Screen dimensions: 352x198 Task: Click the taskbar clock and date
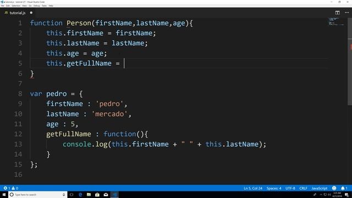pyautogui.click(x=337, y=195)
